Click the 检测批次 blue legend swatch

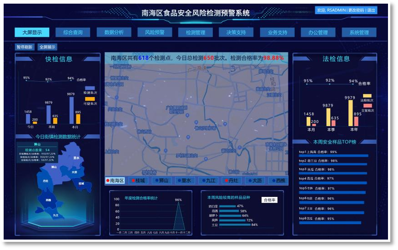pyautogui.click(x=90, y=88)
